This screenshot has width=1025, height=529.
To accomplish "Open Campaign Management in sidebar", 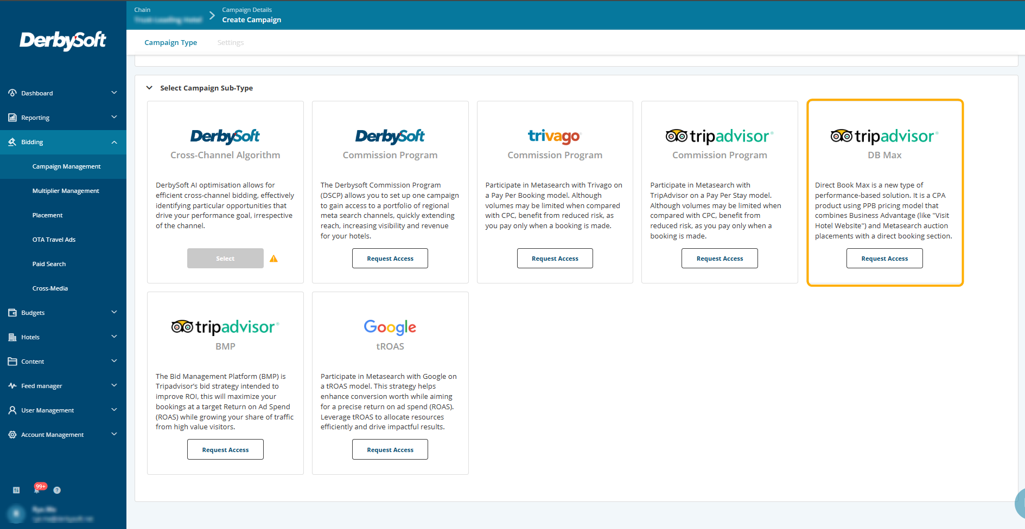I will pos(63,166).
